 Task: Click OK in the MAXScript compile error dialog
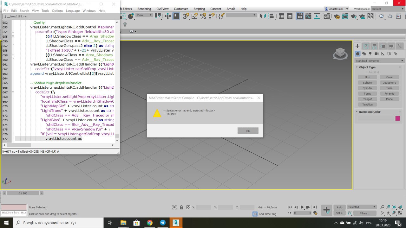[248, 131]
